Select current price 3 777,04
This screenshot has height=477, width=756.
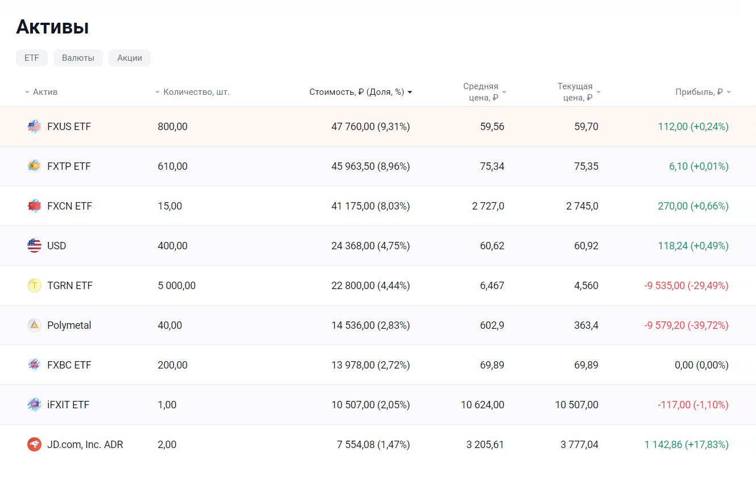(580, 445)
